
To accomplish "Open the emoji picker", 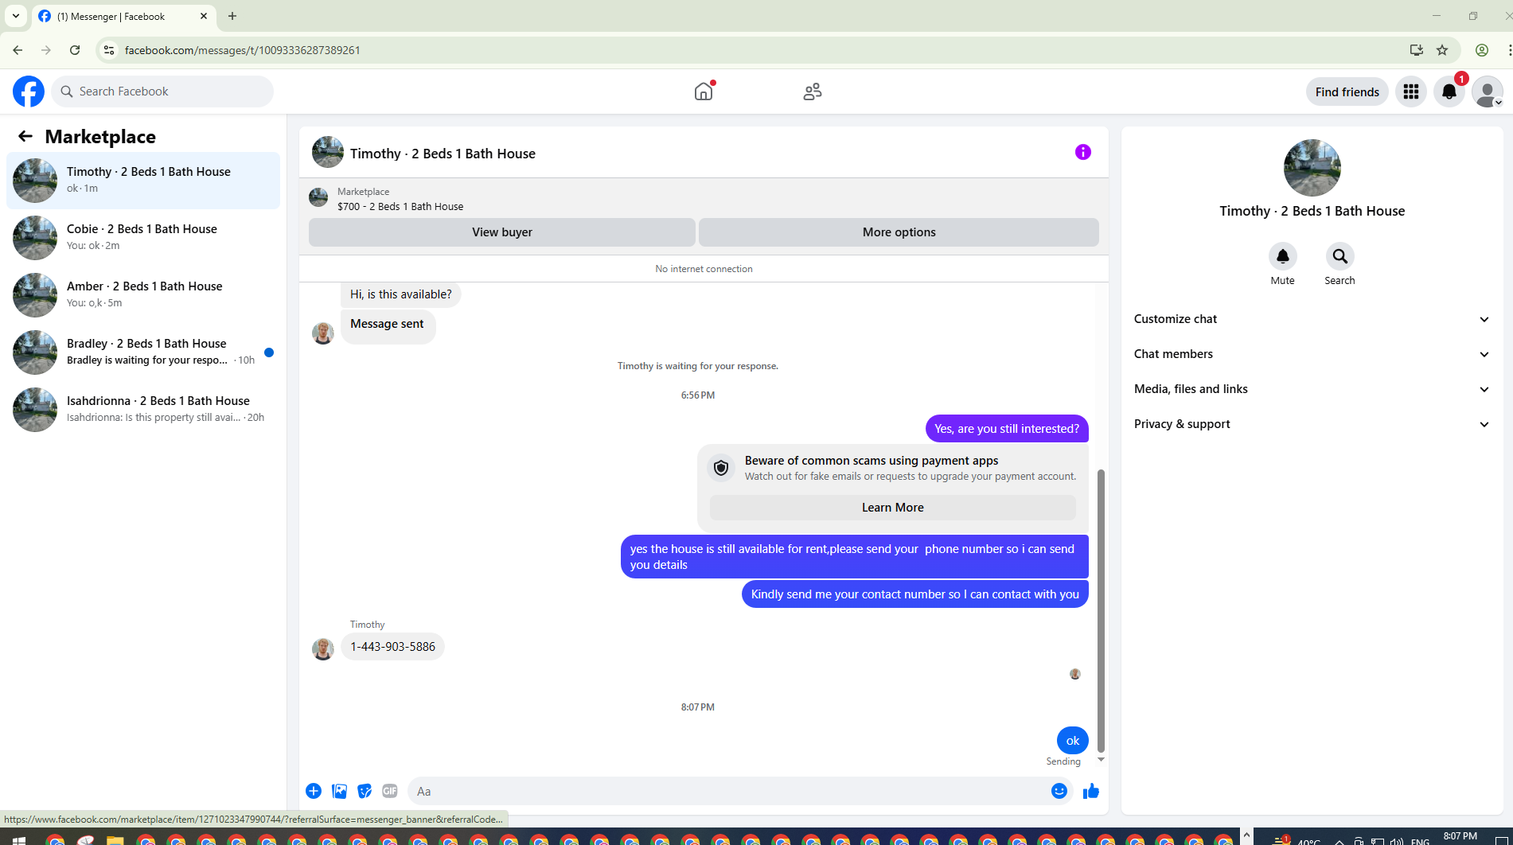I will [1059, 791].
